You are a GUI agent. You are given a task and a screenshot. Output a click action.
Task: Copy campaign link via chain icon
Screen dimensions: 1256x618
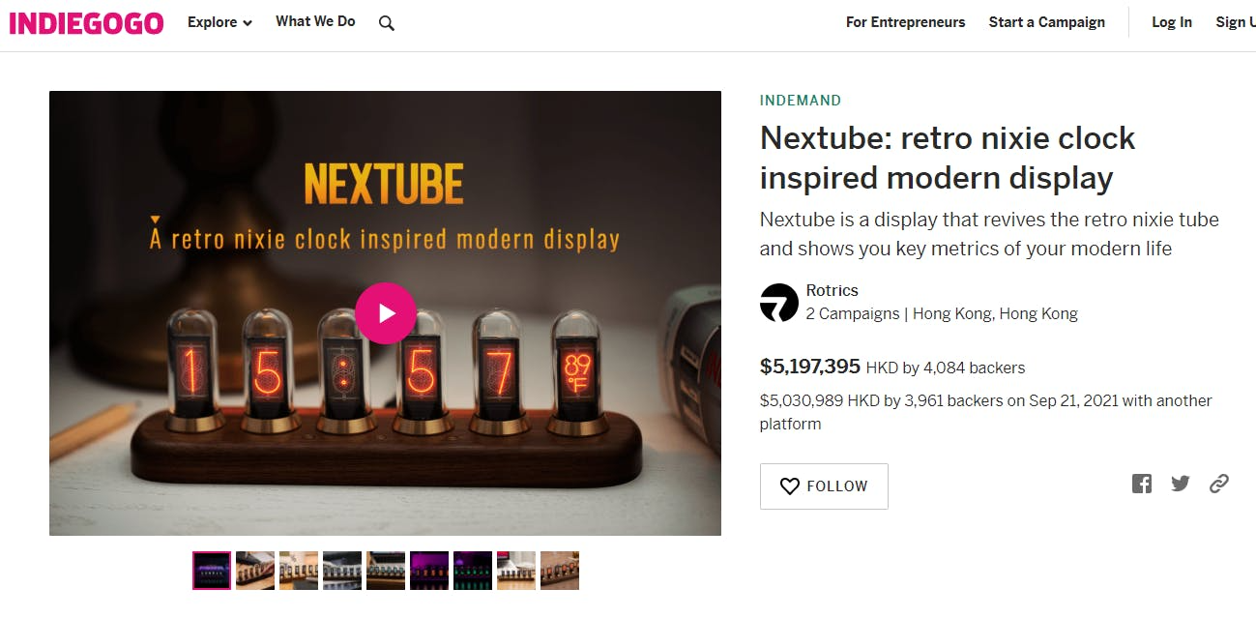(x=1219, y=484)
